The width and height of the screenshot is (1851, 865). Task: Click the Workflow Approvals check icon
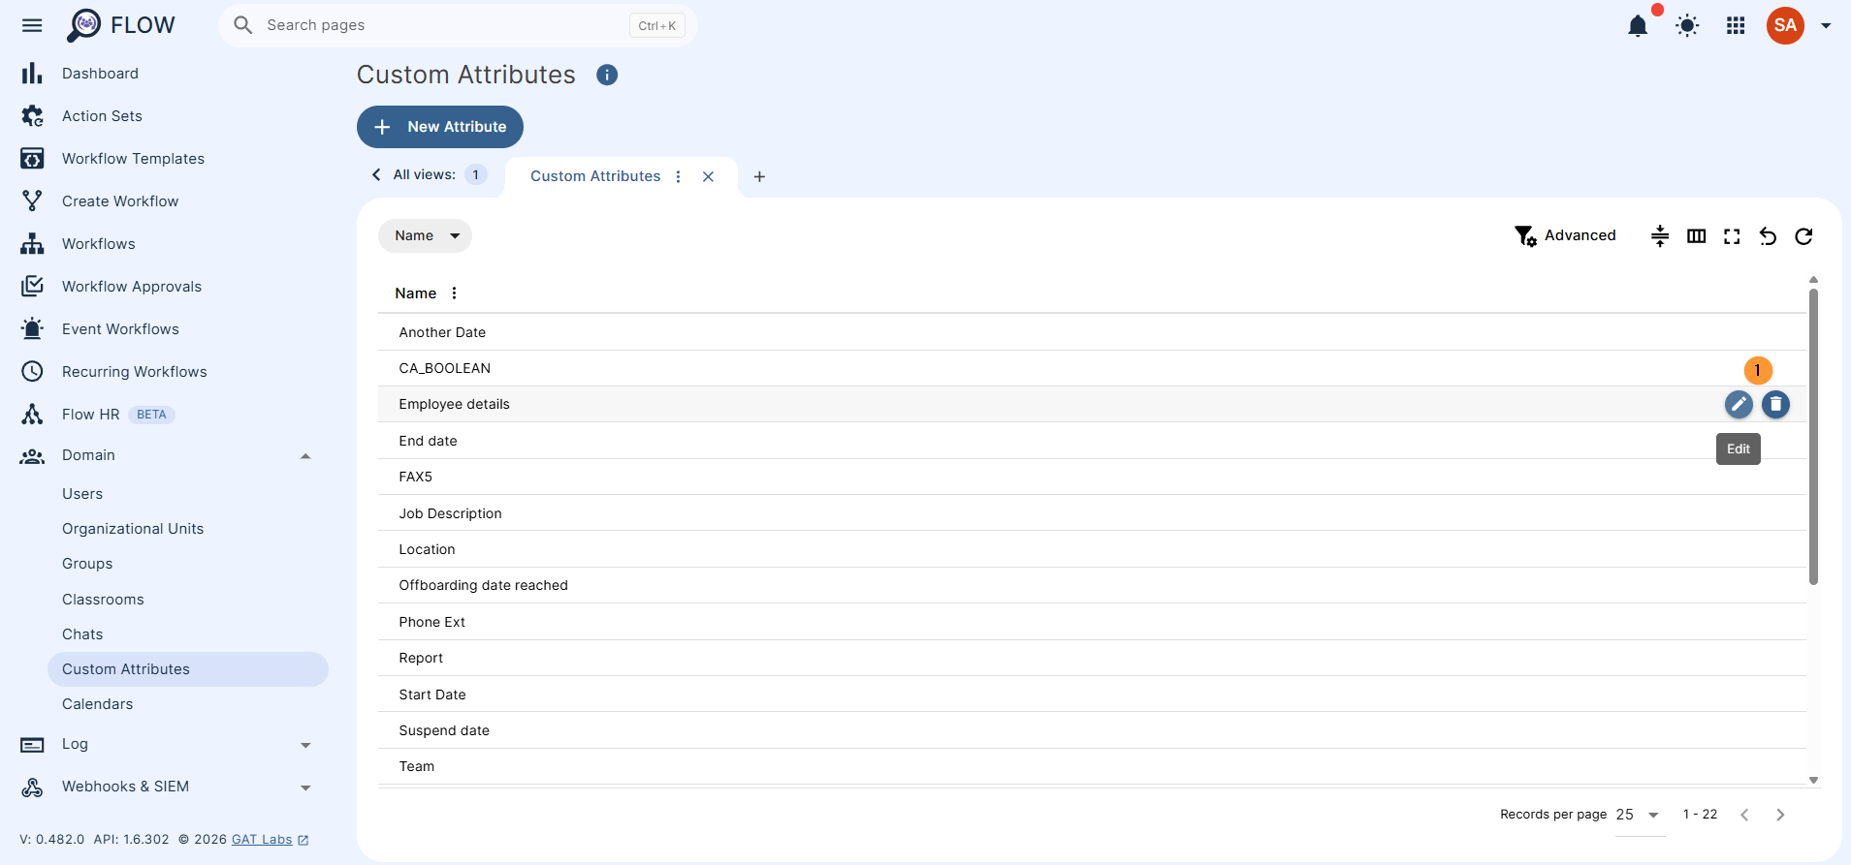pyautogui.click(x=32, y=287)
